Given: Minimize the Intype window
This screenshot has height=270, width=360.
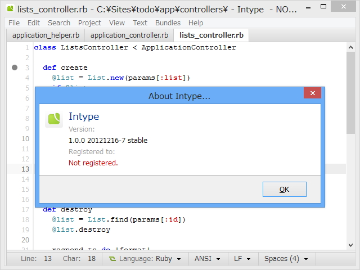Looking at the screenshot, I should click(308, 7).
